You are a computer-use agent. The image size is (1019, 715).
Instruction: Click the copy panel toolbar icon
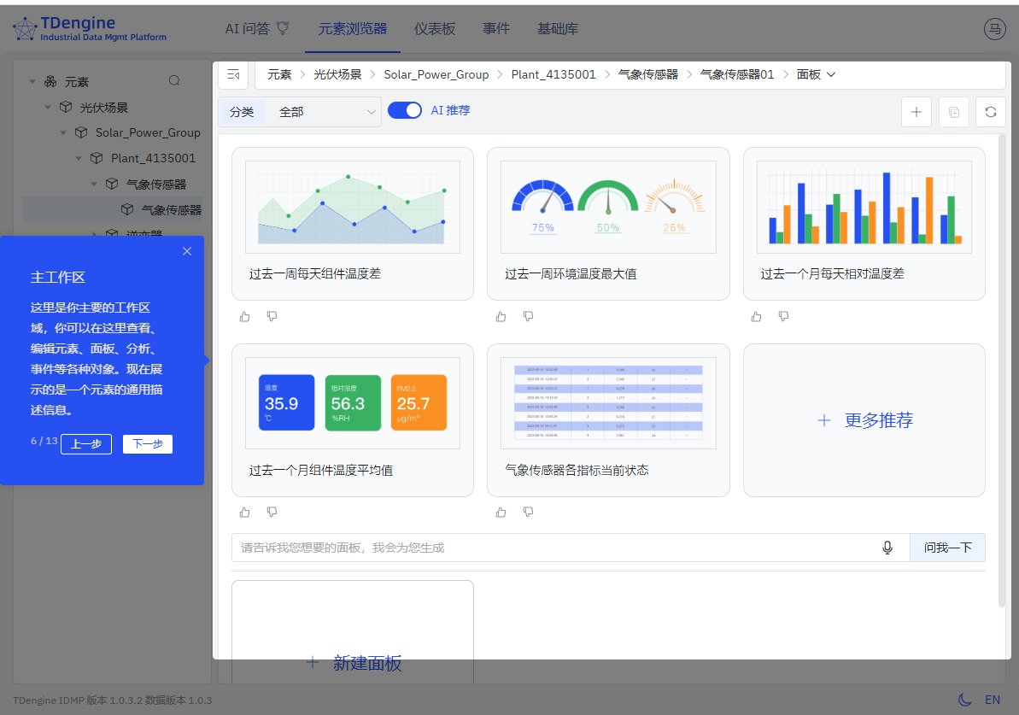click(954, 112)
